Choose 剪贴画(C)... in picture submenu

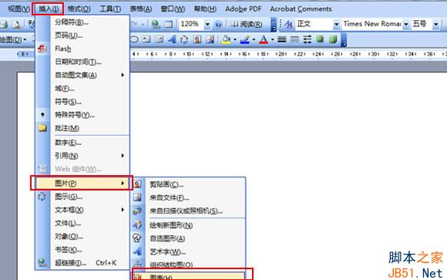tap(188, 184)
